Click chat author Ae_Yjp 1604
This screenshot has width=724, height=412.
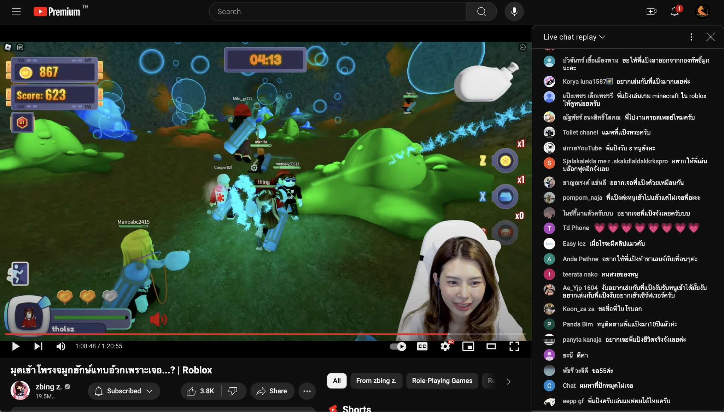click(x=580, y=288)
